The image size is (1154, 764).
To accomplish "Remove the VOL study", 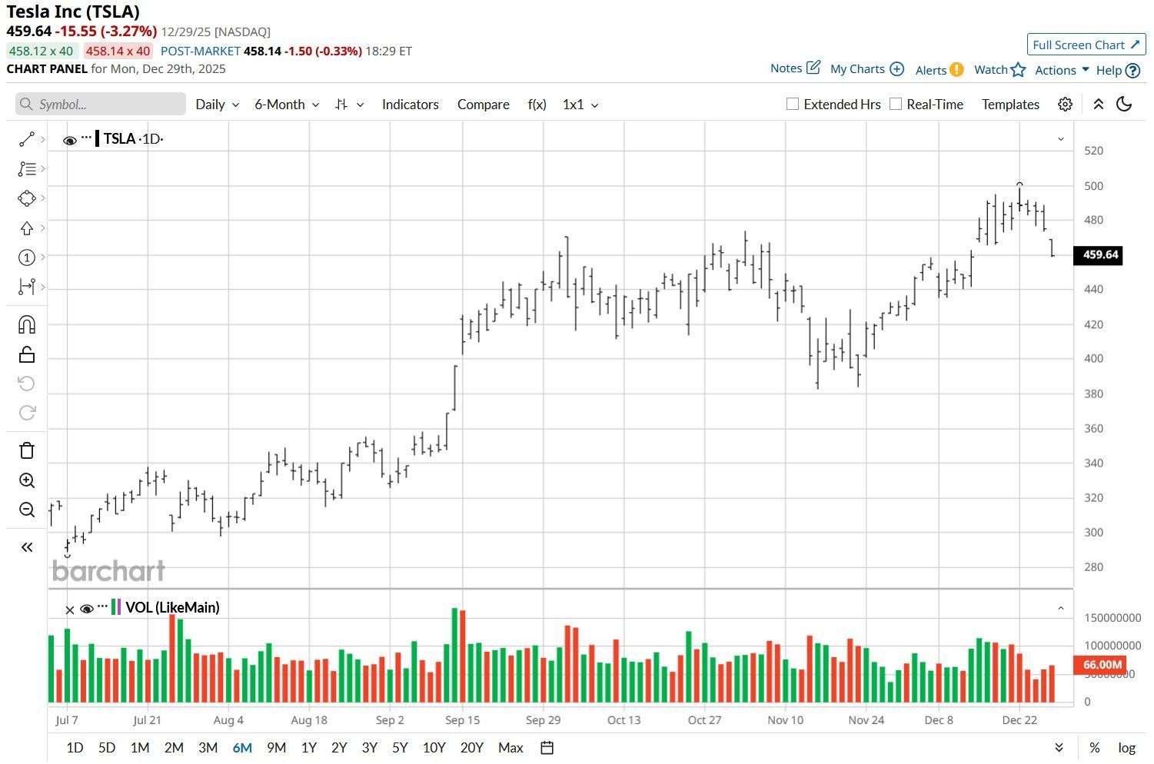I will (x=70, y=610).
